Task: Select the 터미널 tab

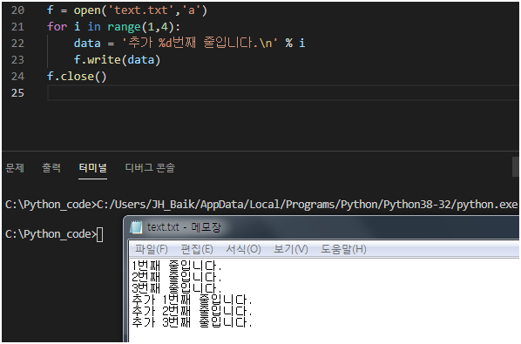Action: pos(92,168)
